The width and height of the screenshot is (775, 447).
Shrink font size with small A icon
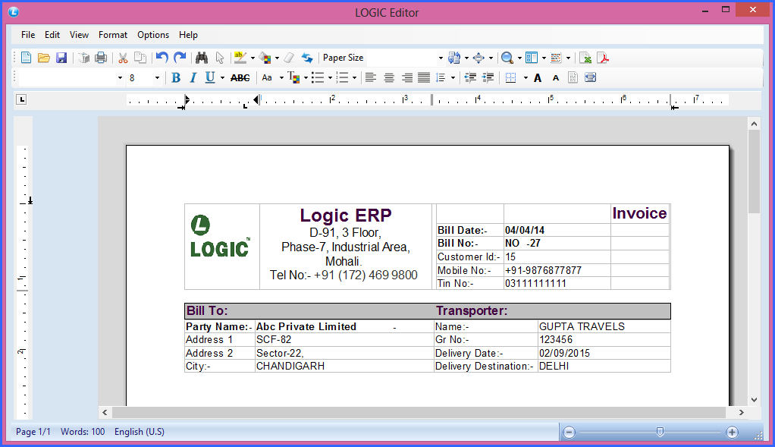point(556,78)
